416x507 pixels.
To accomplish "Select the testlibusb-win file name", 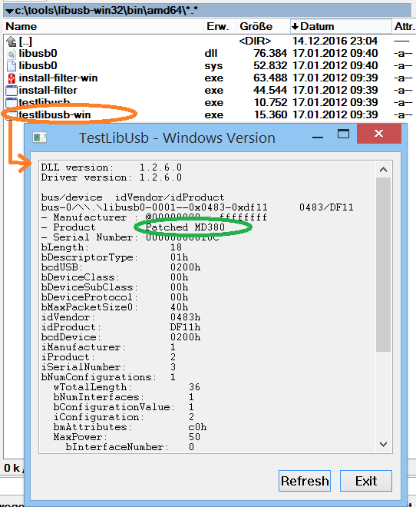I will point(54,114).
